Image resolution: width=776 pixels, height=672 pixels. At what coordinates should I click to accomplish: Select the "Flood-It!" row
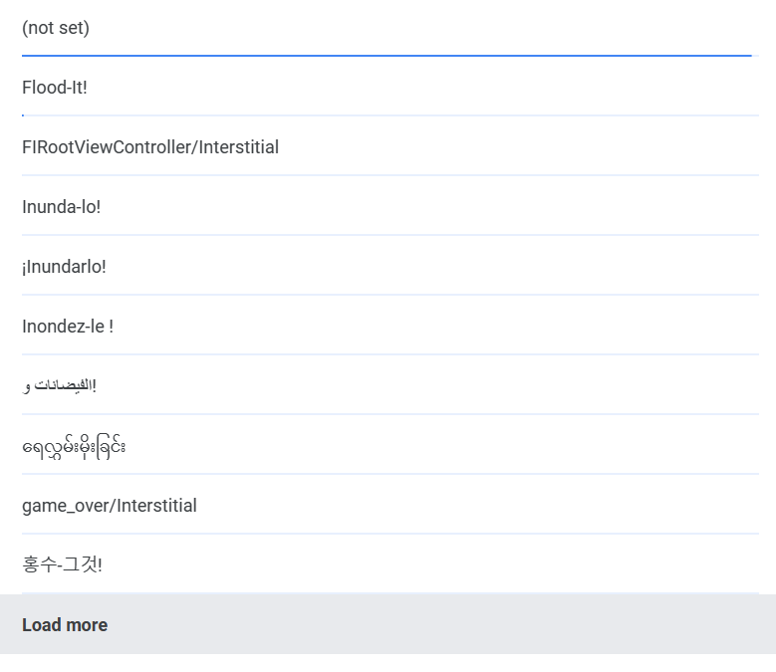[x=389, y=88]
